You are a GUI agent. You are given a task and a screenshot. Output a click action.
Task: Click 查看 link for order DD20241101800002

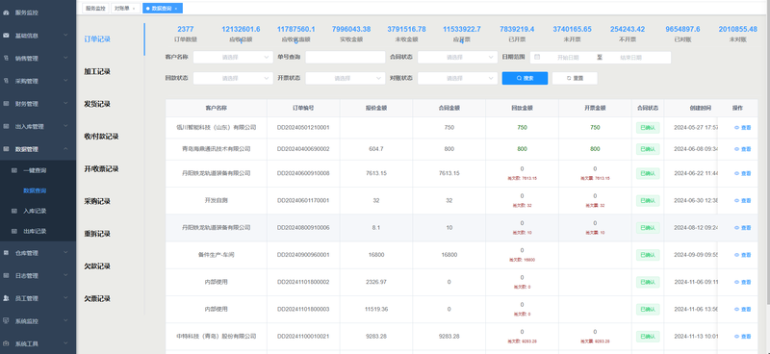click(x=742, y=282)
